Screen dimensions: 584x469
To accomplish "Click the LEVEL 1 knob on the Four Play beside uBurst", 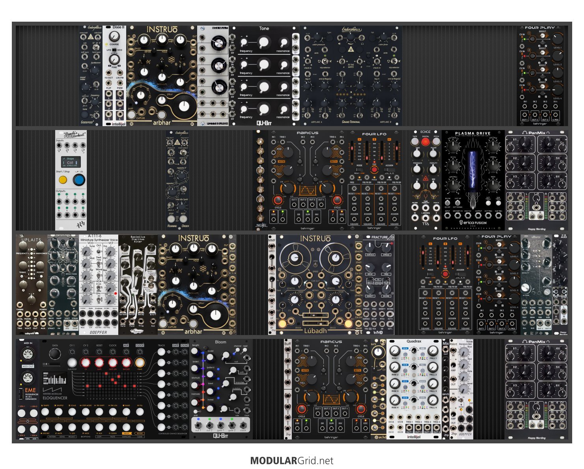I will [514, 248].
